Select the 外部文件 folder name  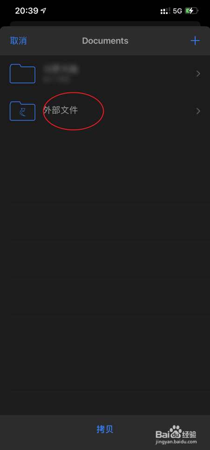(61, 110)
